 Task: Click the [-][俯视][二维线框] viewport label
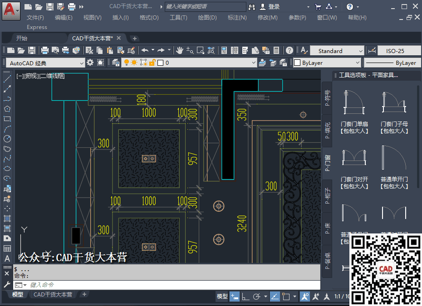[x=40, y=76]
